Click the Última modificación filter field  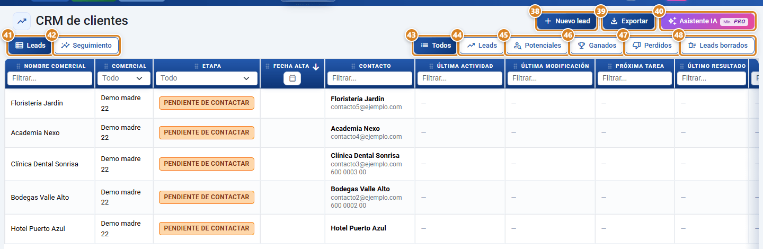550,78
